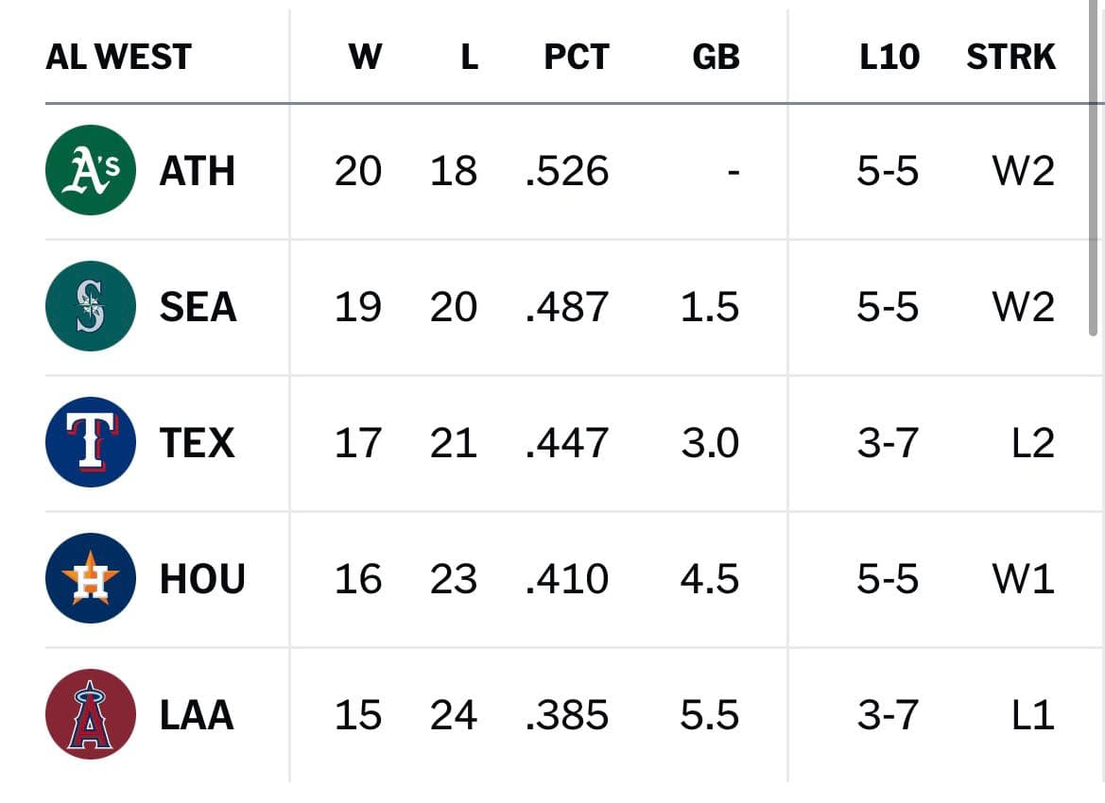Viewport: 1105px width, 803px height.
Task: Open the HOU team link
Action: 202,579
